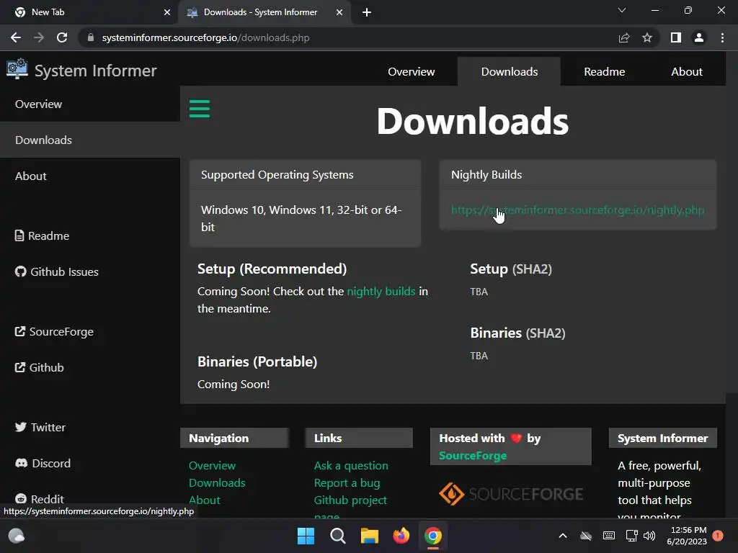Click the green SourceForge hosted-by link

(x=473, y=456)
